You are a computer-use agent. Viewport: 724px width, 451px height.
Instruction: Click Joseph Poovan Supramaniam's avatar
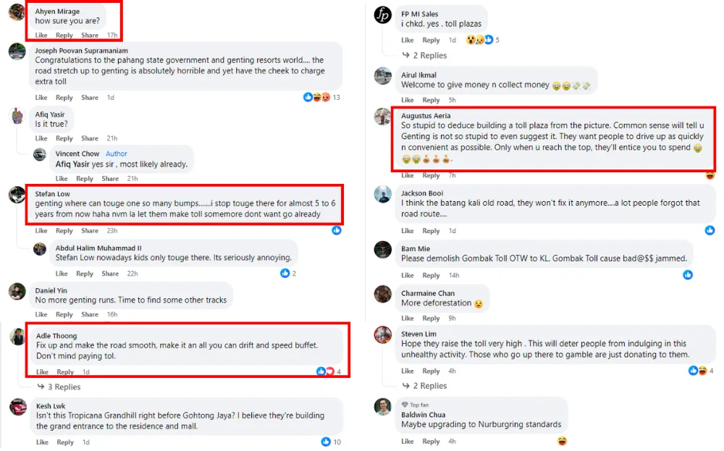17,51
